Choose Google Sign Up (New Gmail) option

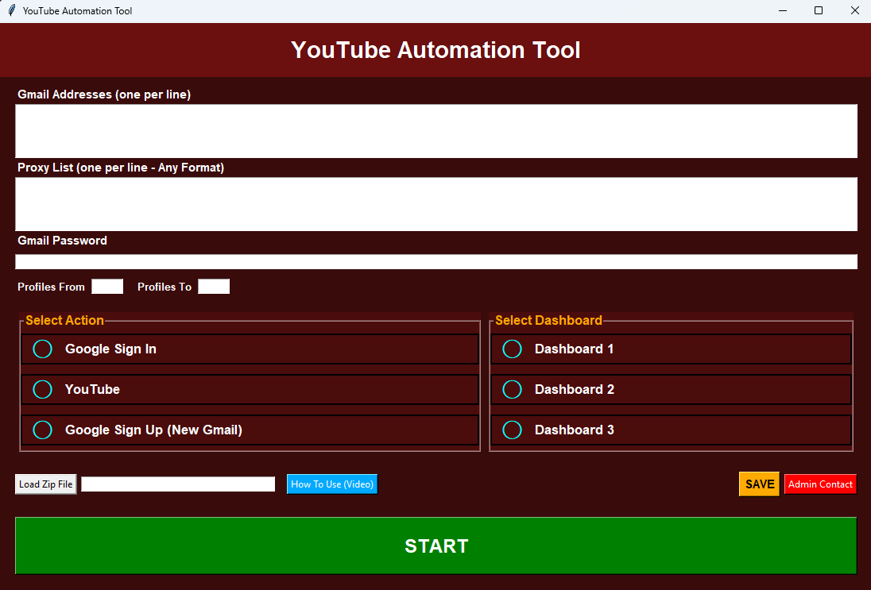pyautogui.click(x=250, y=430)
